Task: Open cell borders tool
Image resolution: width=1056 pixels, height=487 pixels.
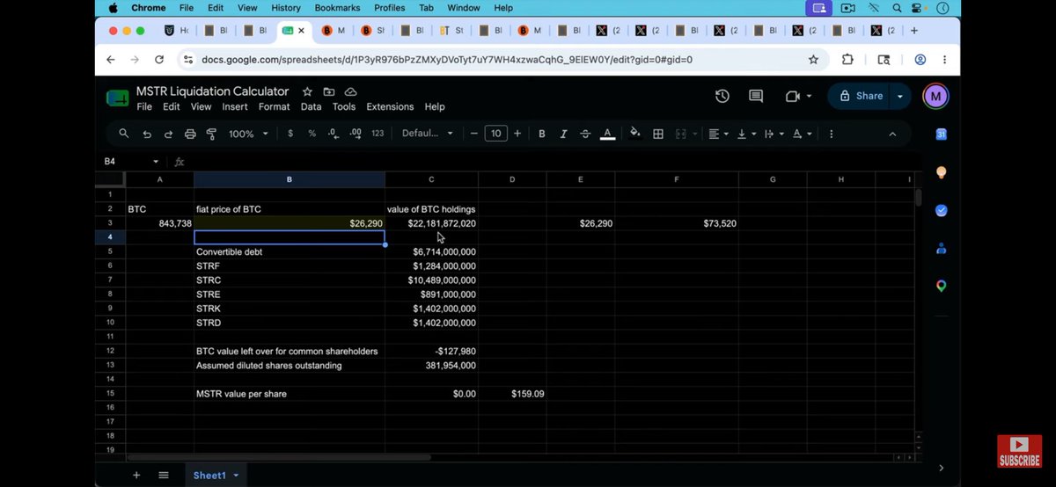Action: click(x=658, y=134)
